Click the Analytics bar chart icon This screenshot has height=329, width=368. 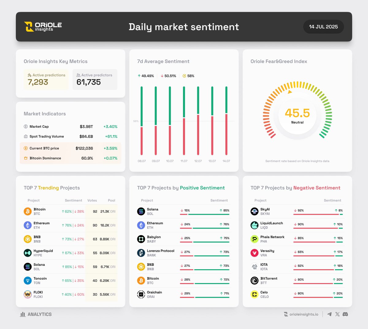point(23,314)
